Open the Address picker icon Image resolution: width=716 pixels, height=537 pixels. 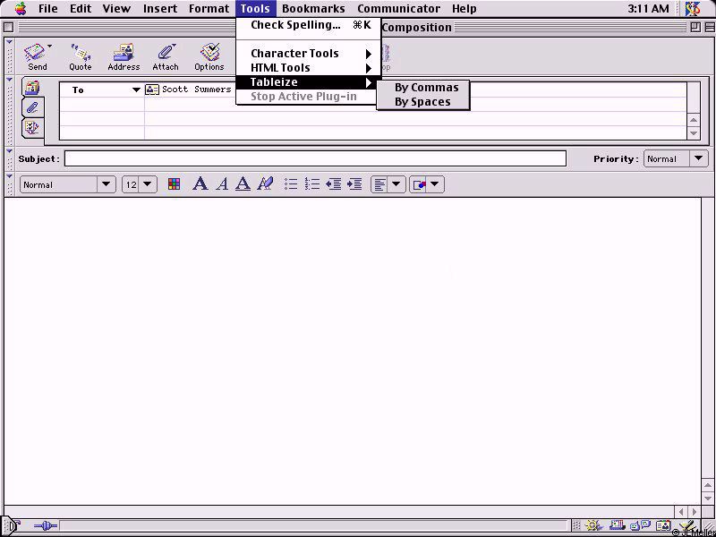point(124,56)
